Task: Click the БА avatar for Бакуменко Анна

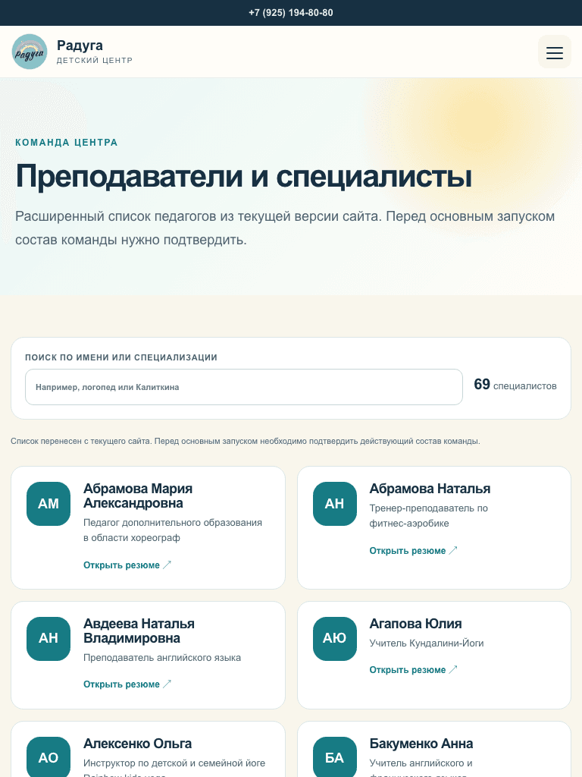Action: [334, 757]
